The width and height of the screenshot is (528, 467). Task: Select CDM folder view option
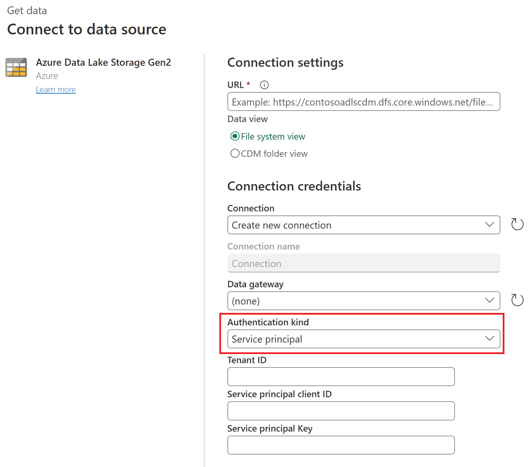tap(235, 154)
